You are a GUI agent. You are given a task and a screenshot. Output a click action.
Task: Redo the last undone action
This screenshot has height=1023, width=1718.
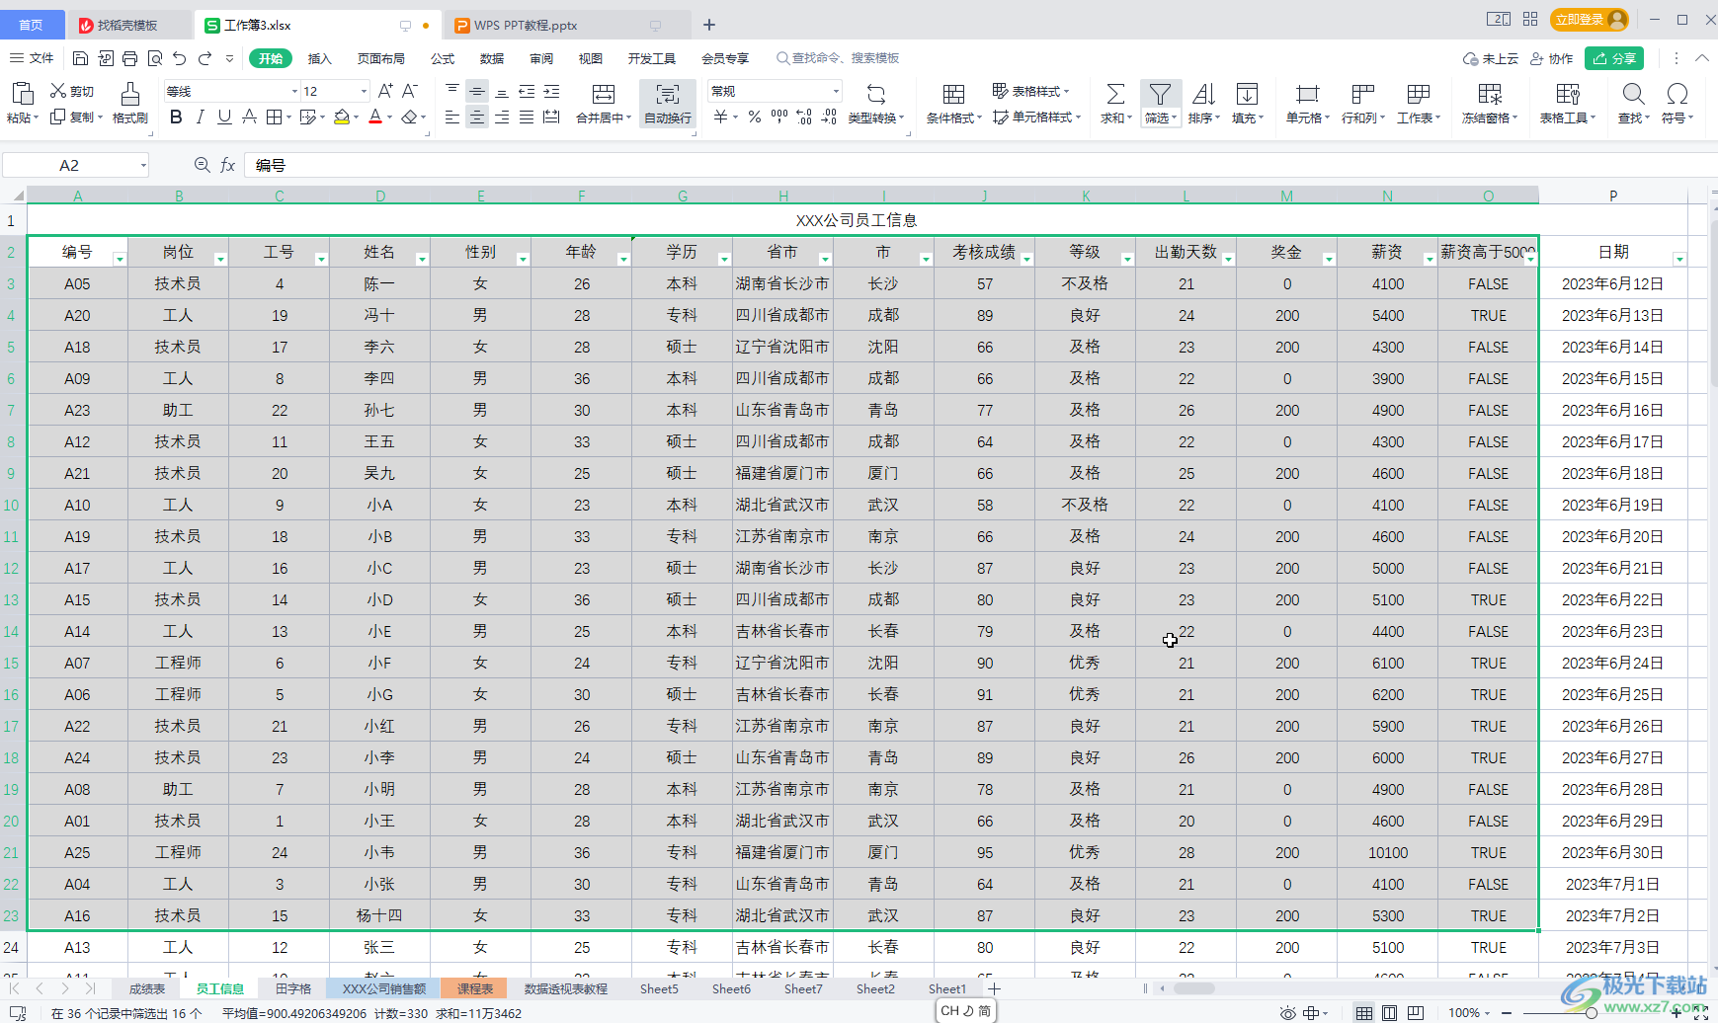[205, 58]
